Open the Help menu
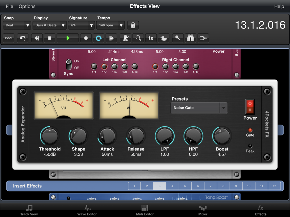The width and height of the screenshot is (290, 217). [279, 6]
